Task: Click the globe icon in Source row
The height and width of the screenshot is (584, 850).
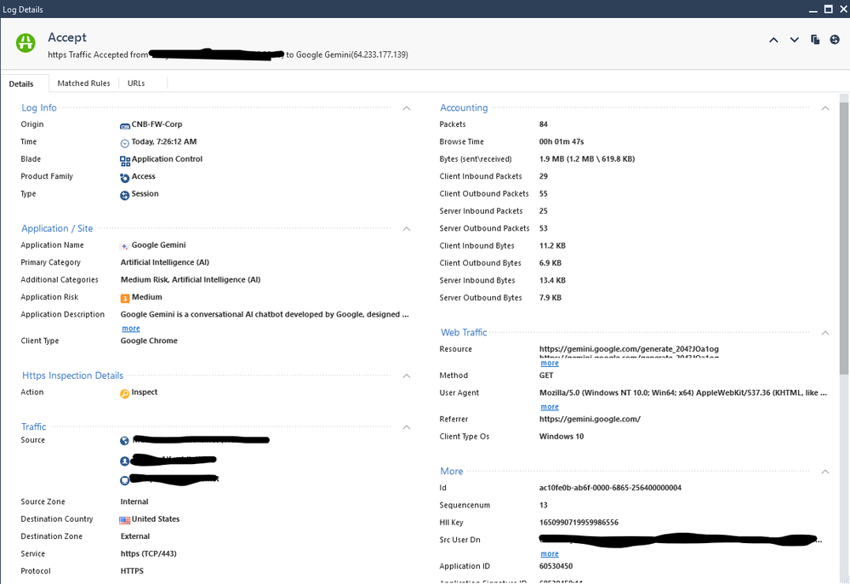Action: point(125,441)
